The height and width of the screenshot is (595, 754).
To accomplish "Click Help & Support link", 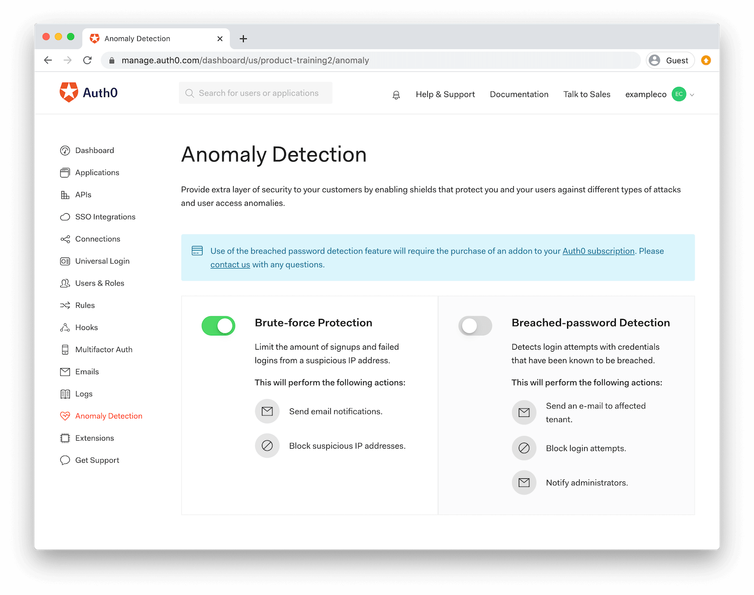I will coord(445,95).
